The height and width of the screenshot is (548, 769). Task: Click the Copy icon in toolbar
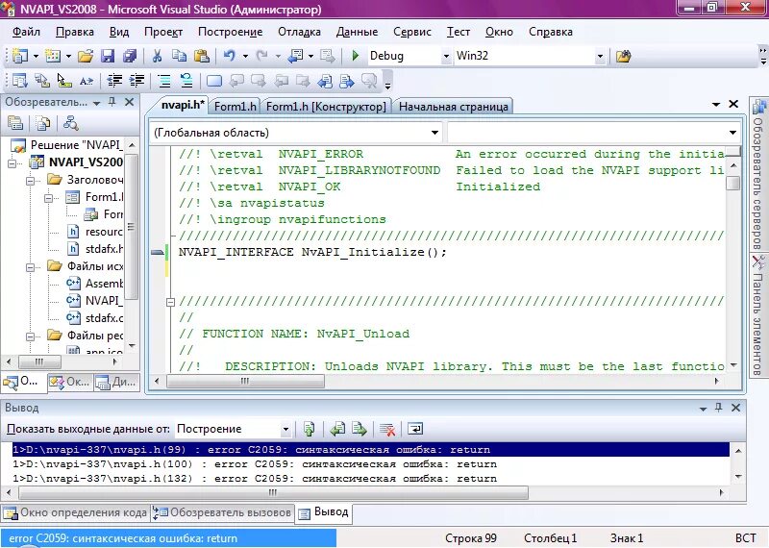[x=179, y=56]
